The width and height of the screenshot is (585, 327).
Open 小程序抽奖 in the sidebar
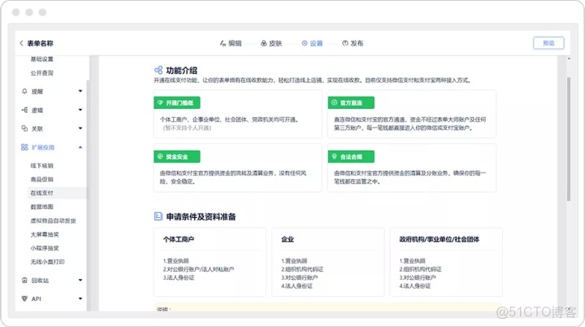tap(45, 248)
